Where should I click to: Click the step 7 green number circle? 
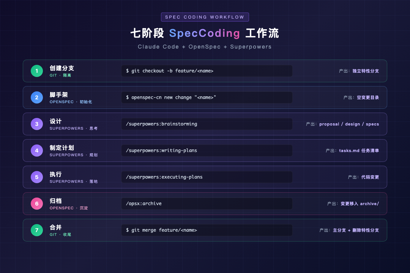point(37,230)
